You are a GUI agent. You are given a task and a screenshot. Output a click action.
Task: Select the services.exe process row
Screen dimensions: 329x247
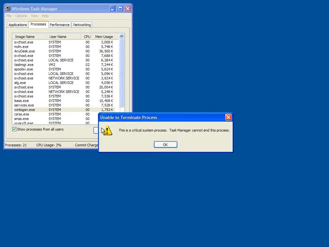[x=64, y=105]
